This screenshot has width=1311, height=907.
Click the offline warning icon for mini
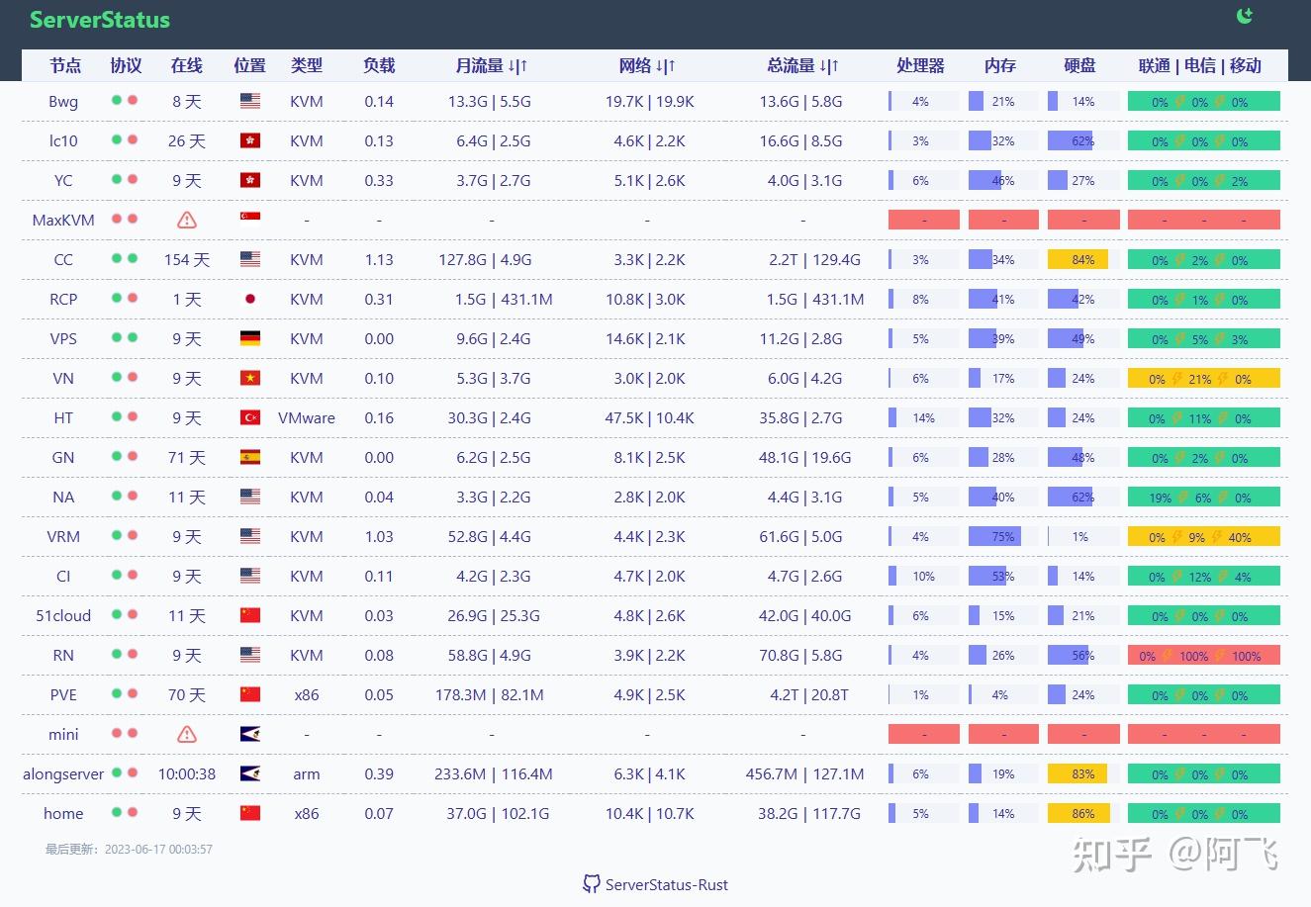click(186, 734)
